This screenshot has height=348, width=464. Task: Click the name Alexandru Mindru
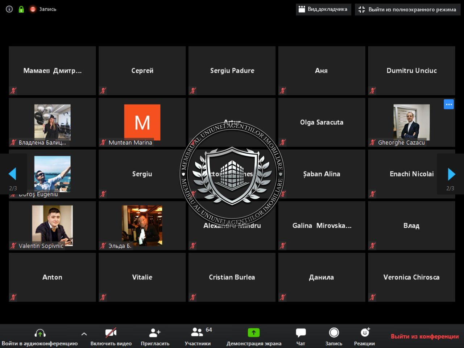(x=232, y=225)
